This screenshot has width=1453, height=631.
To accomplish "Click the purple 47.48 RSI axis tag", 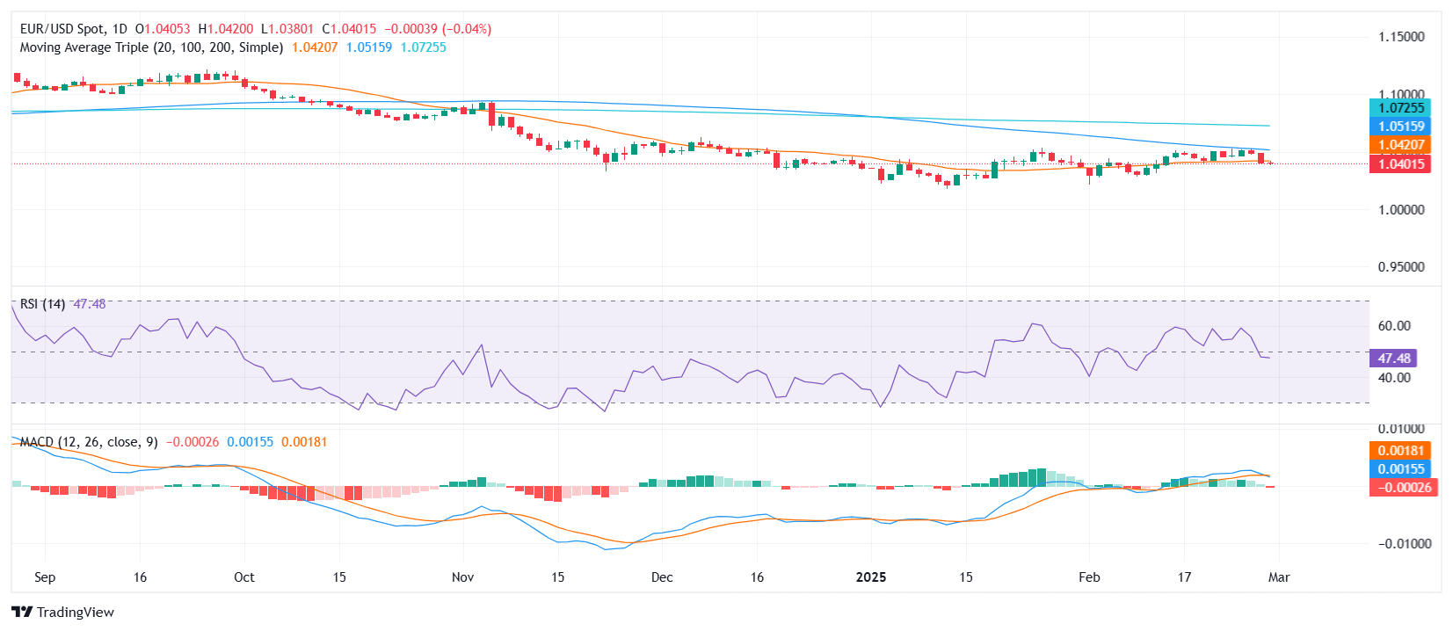I will [1393, 359].
